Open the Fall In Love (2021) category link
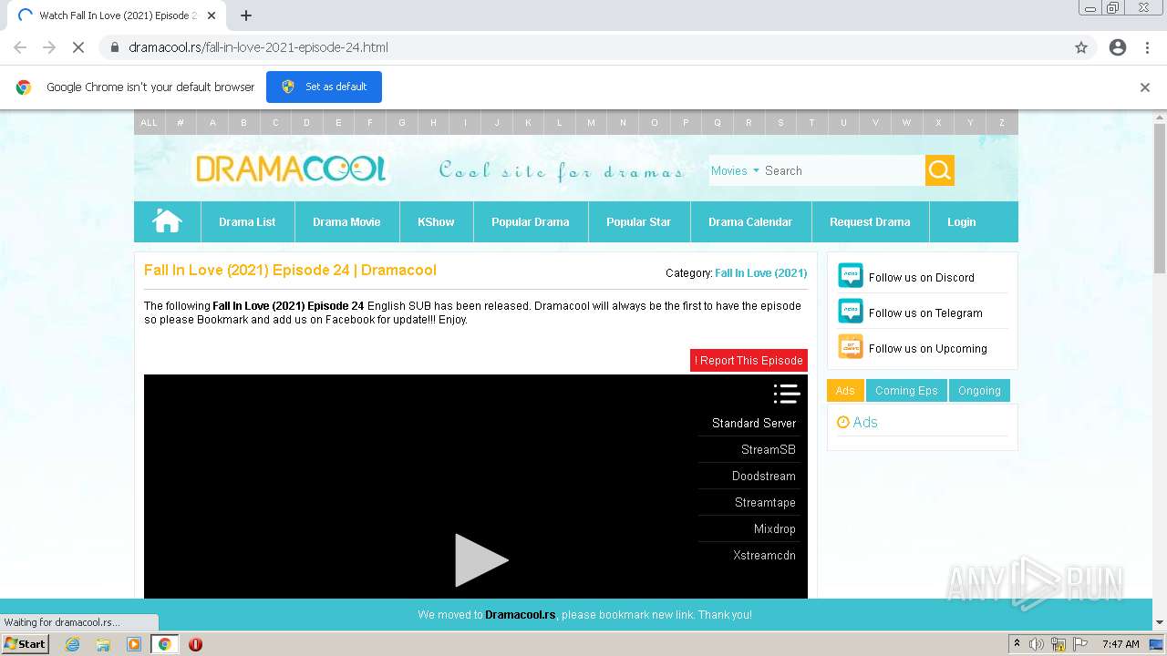Screen dimensions: 1167x656 pos(760,272)
